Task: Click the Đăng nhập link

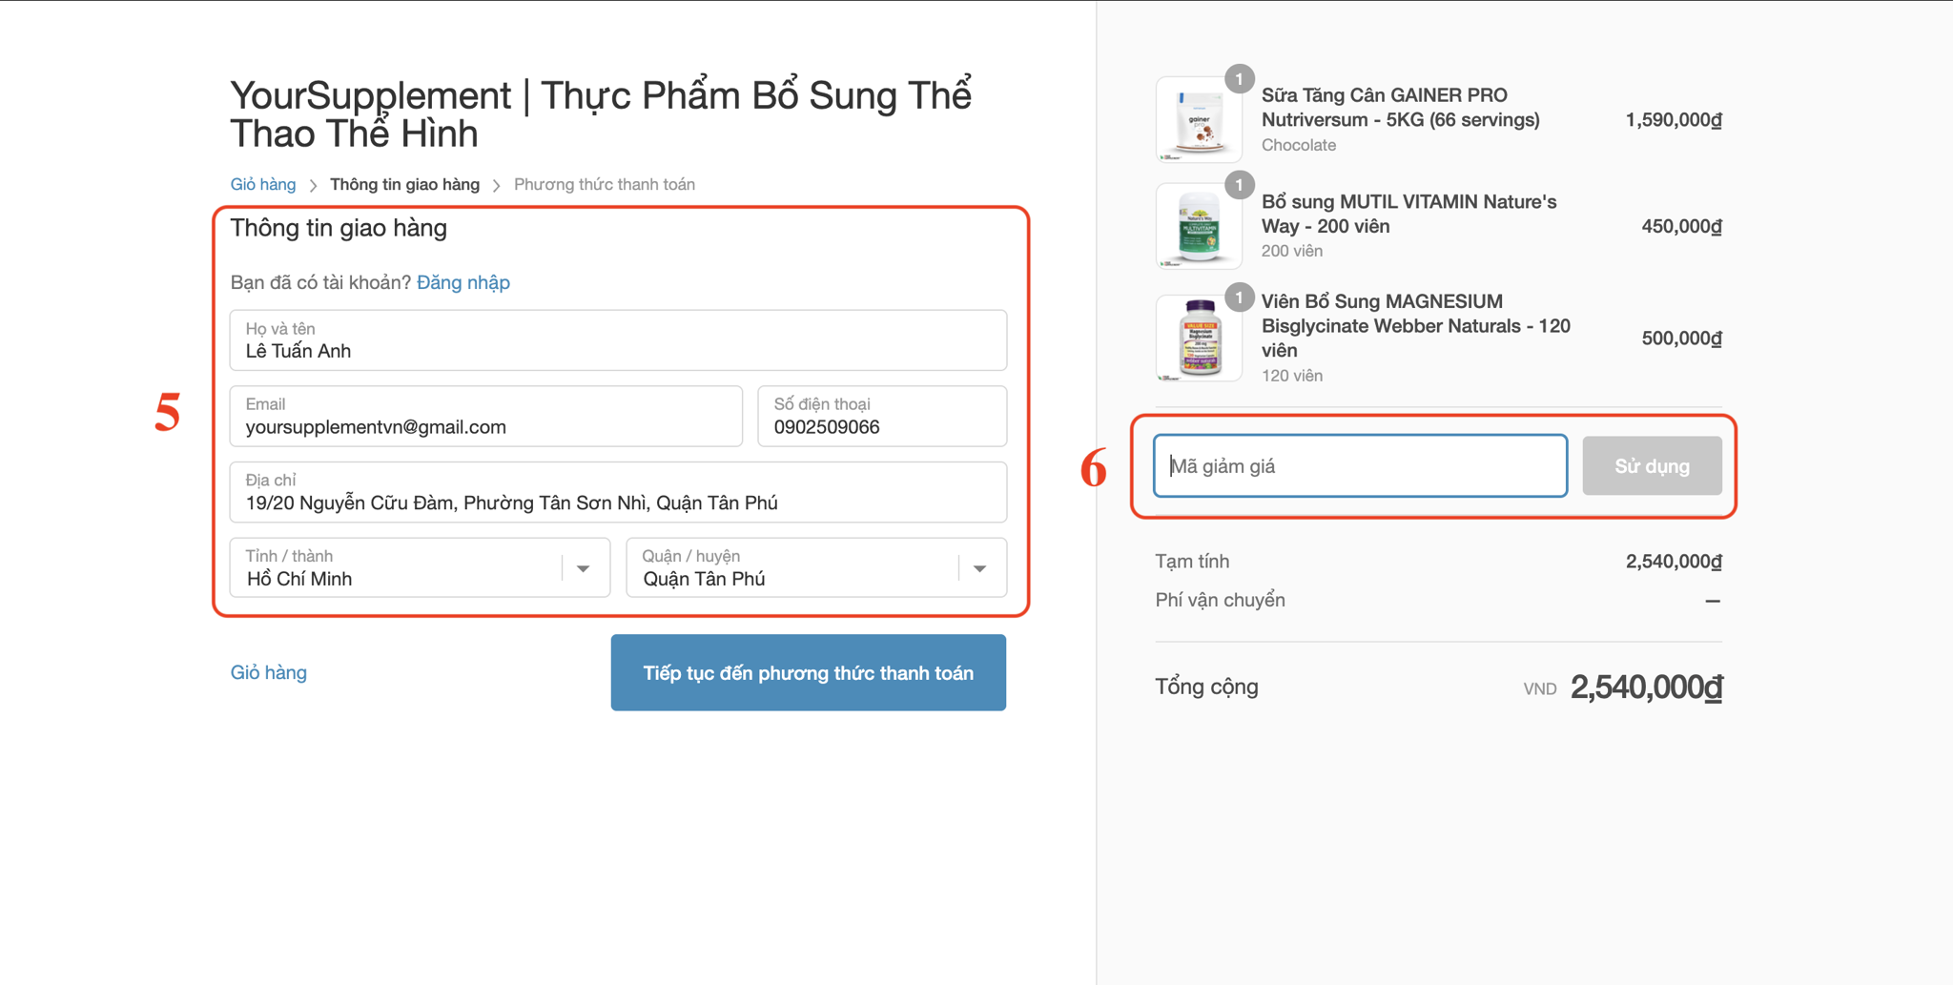Action: tap(463, 282)
